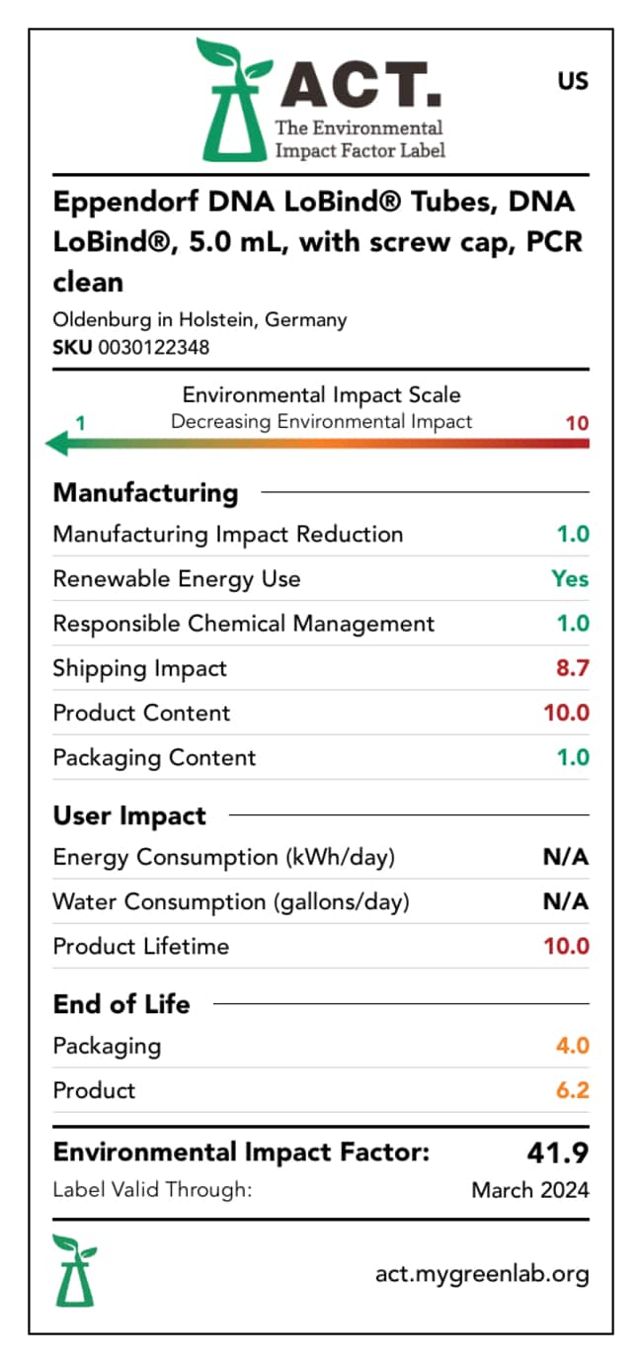Select the Manufacturing section heading
Screen dimensions: 642x1363
(145, 492)
